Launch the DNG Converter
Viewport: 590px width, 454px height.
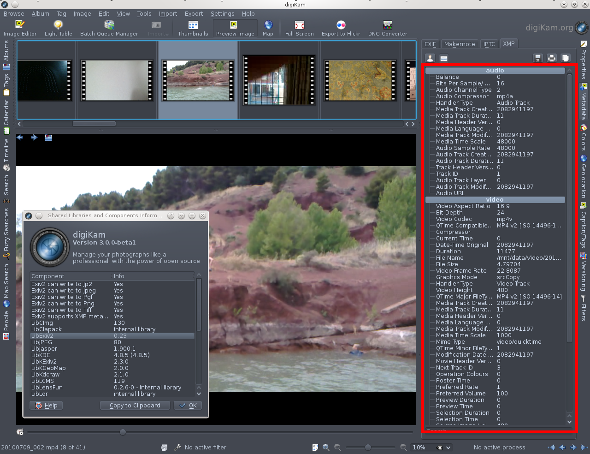coord(387,27)
